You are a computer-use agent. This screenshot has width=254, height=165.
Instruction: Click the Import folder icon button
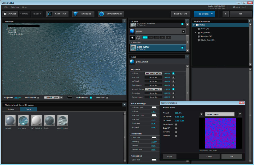pyautogui.click(x=5, y=14)
